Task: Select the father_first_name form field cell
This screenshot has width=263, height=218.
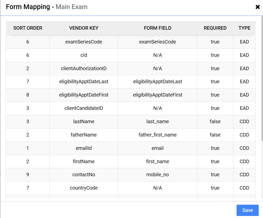Action: point(158,135)
